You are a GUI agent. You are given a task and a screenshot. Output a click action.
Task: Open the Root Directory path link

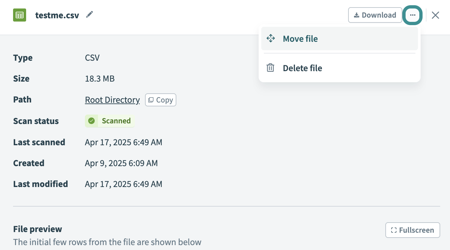coord(112,100)
